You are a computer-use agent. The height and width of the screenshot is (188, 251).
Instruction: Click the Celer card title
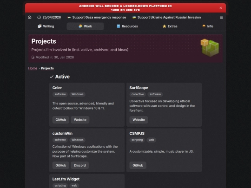click(57, 88)
